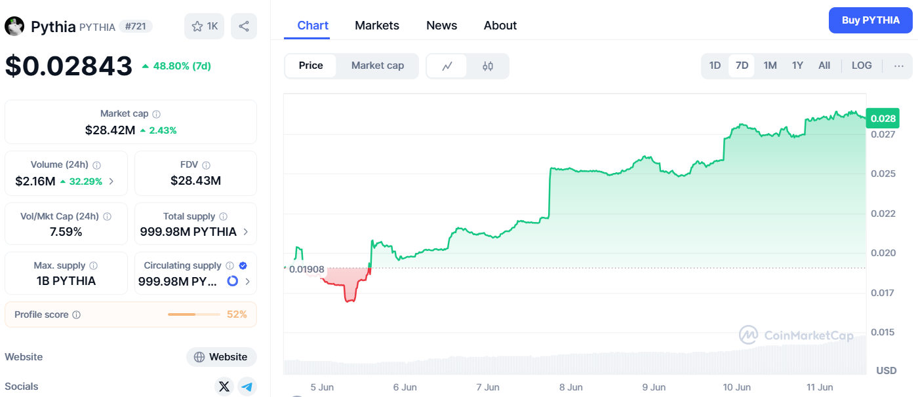
Task: Open the Telegram social link
Action: tap(247, 387)
